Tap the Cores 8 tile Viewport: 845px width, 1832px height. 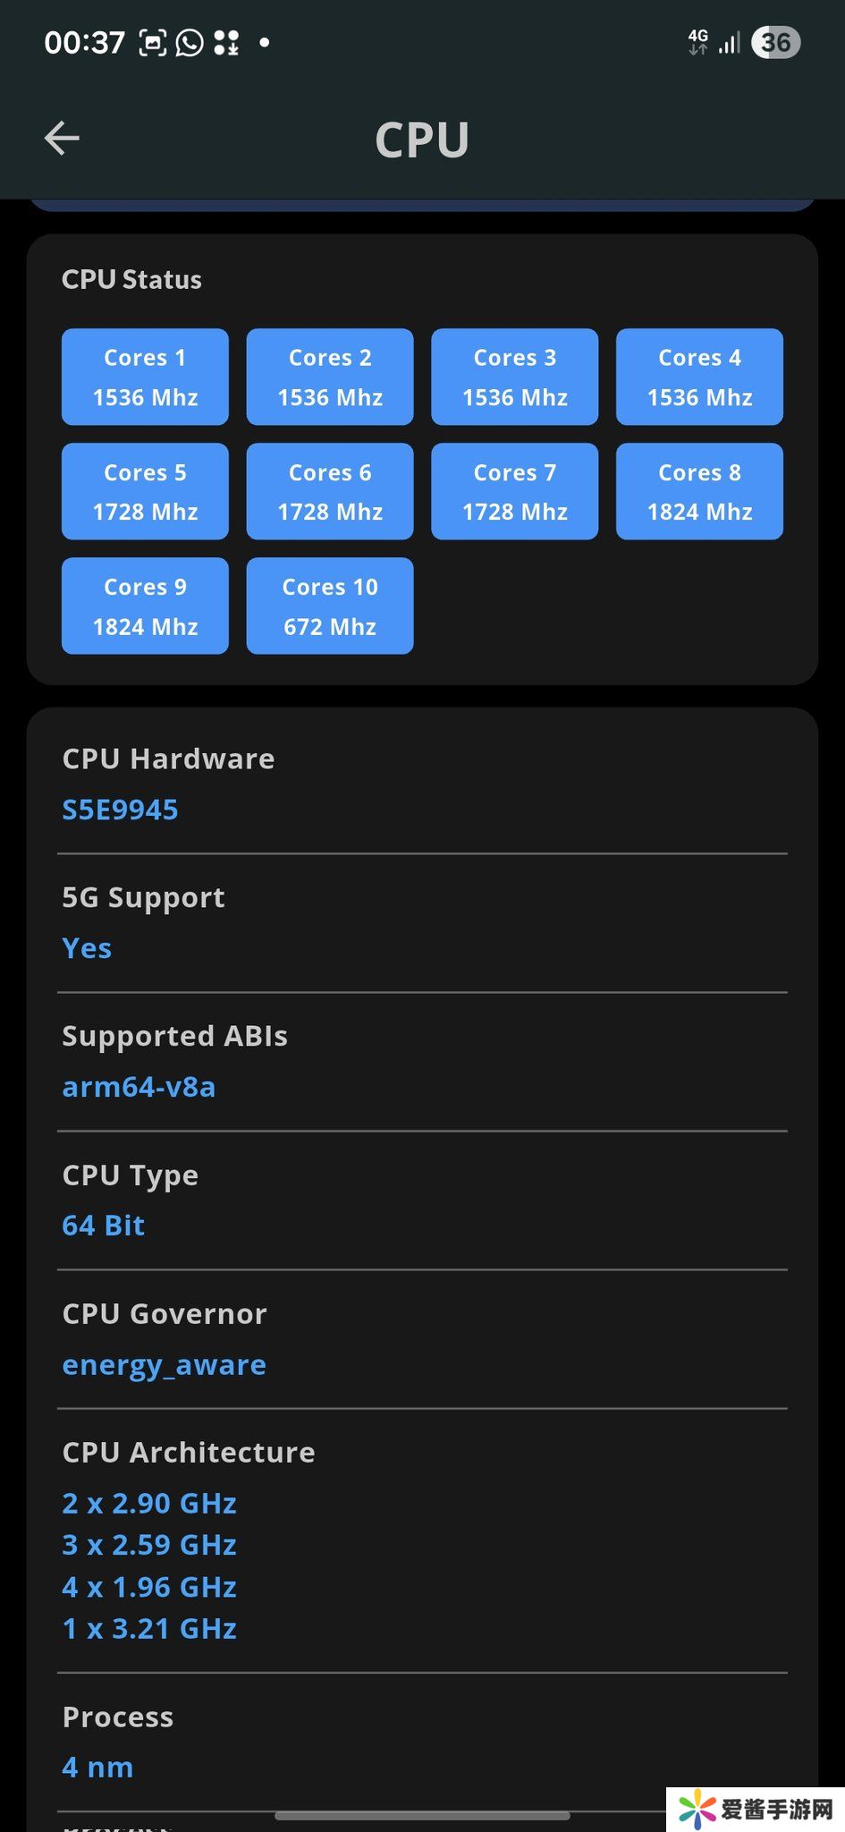[x=699, y=491]
